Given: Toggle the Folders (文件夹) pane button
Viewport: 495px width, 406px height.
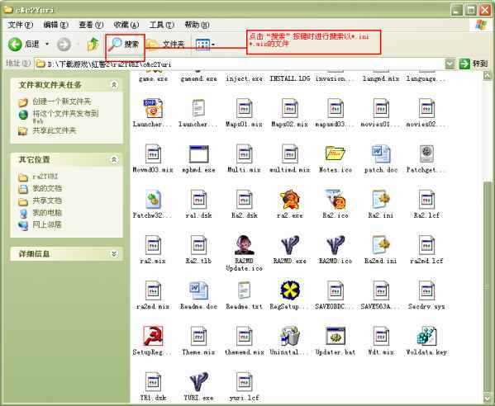Looking at the screenshot, I should click(166, 45).
